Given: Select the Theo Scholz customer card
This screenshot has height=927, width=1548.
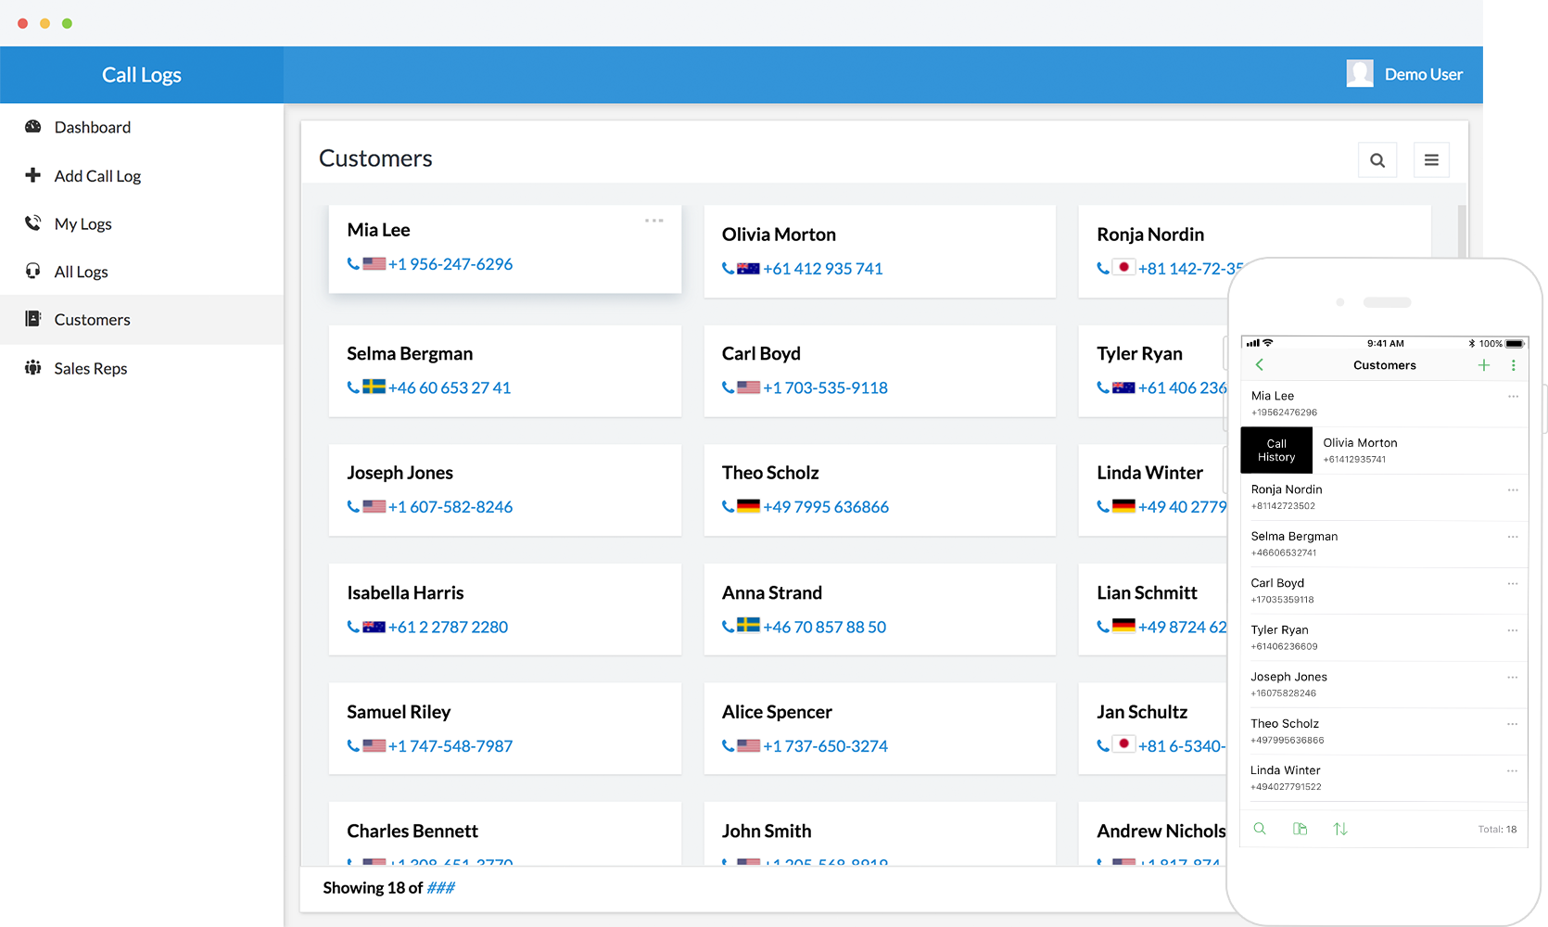Looking at the screenshot, I should (879, 489).
